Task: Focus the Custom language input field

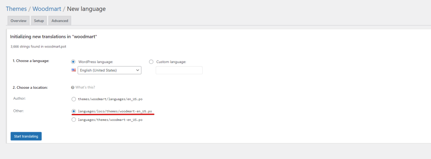Action: click(x=179, y=70)
